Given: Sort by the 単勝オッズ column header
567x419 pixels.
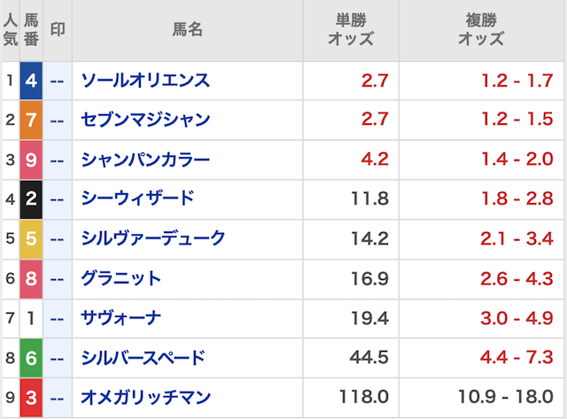Looking at the screenshot, I should click(351, 30).
